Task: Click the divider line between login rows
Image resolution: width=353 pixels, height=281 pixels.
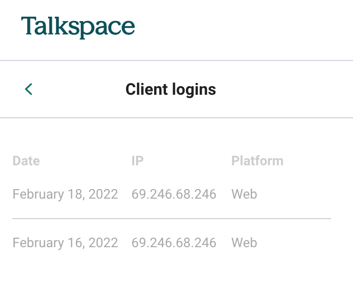Action: coord(172,218)
